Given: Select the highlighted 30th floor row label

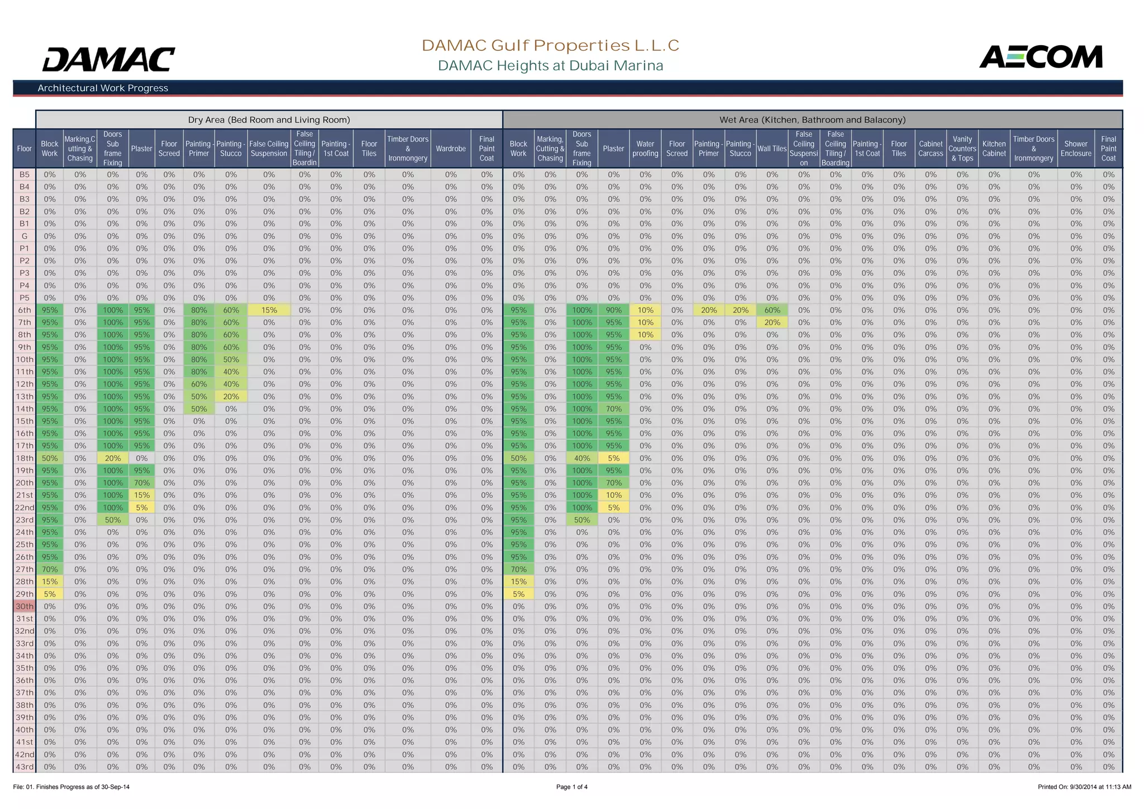Looking at the screenshot, I should 25,606.
